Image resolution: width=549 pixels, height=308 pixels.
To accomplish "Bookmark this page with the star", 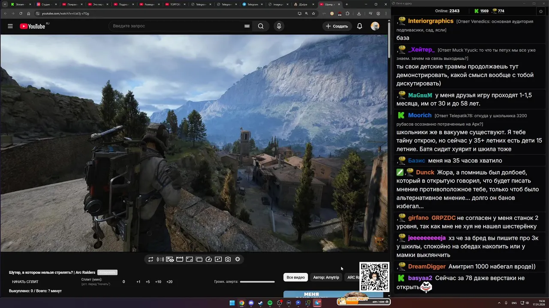I will click(314, 13).
